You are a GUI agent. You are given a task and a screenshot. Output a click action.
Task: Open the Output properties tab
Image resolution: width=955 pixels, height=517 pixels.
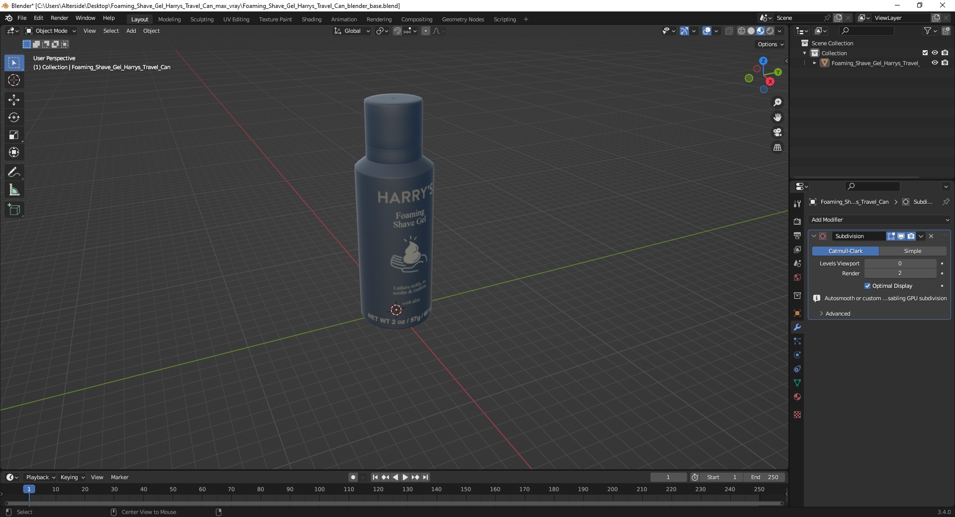(x=797, y=235)
